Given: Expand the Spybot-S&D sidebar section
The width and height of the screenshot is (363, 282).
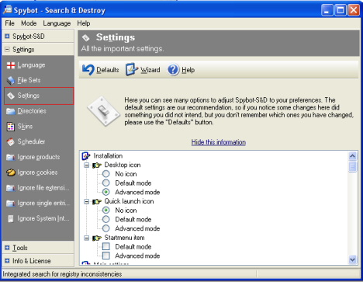Looking at the screenshot, I should [7, 36].
